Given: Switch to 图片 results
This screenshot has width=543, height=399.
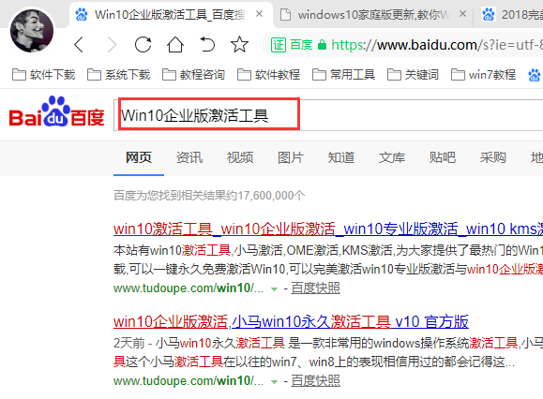Looking at the screenshot, I should click(x=291, y=157).
